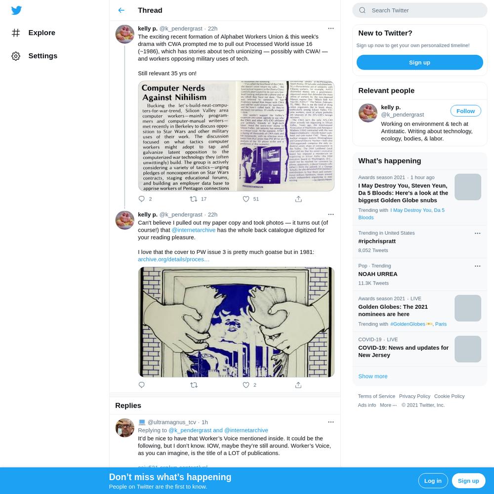Open more options on first kelly p. tweet
This screenshot has height=494, width=494.
[x=331, y=28]
